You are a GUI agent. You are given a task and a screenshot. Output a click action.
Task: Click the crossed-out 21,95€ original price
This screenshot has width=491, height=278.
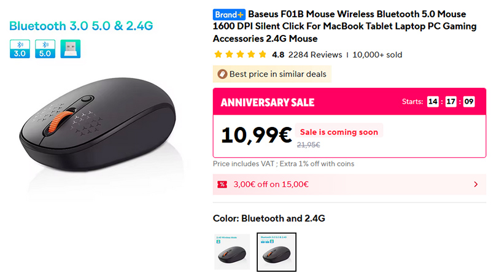click(x=308, y=145)
